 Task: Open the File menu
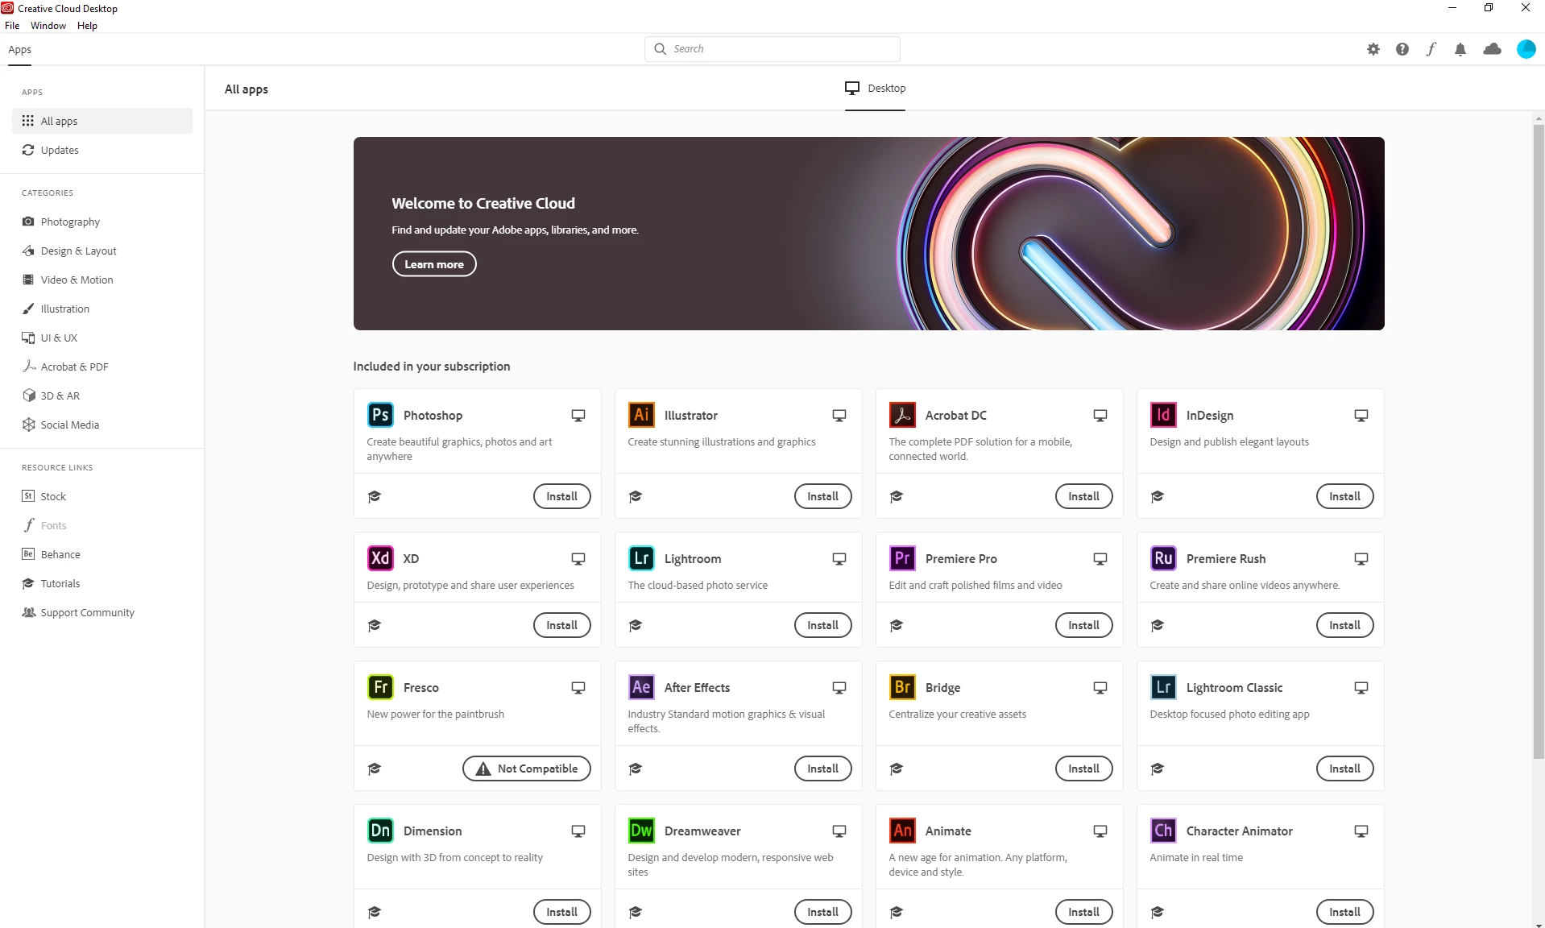click(12, 26)
